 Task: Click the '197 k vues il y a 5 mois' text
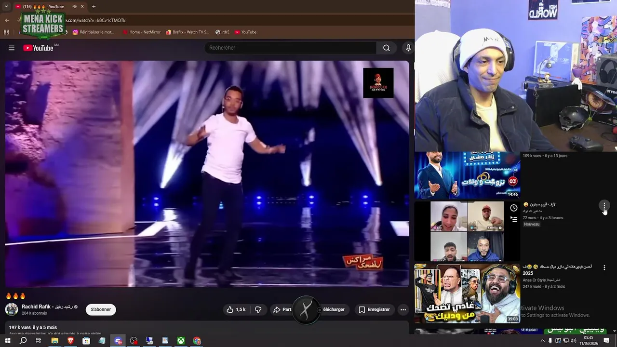[33, 328]
